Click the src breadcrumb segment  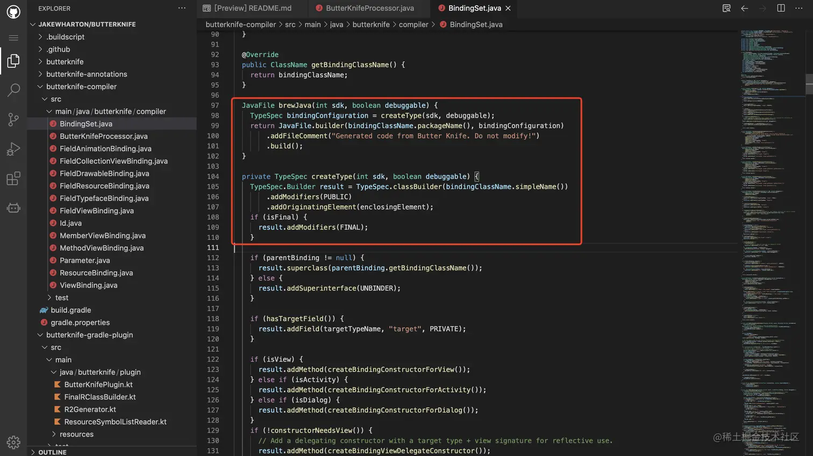290,24
